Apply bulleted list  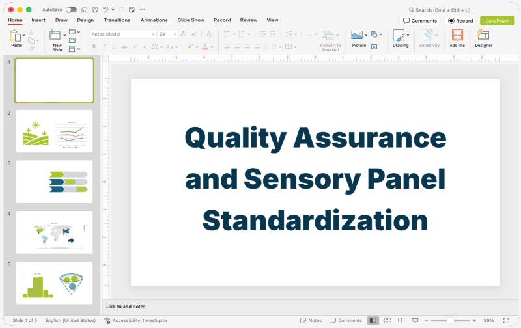227,34
